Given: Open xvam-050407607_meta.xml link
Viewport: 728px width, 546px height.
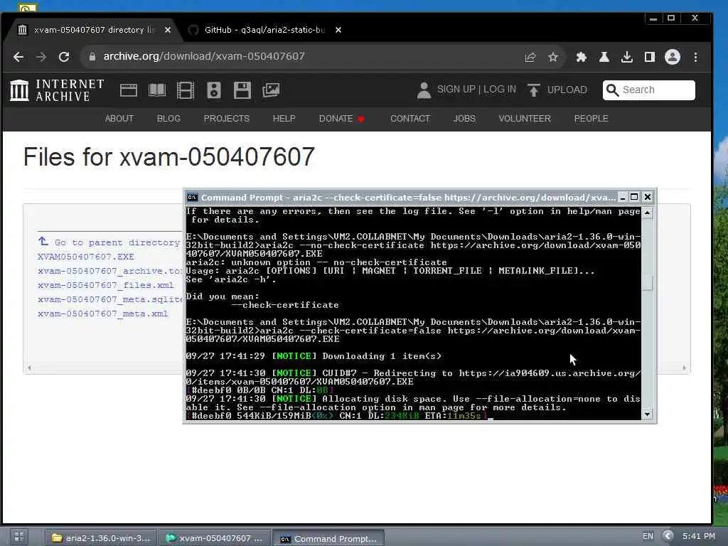Looking at the screenshot, I should click(x=102, y=314).
